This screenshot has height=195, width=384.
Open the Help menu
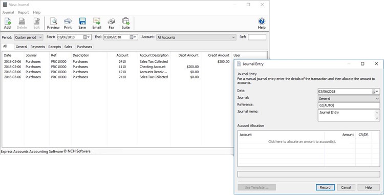[x=37, y=12]
